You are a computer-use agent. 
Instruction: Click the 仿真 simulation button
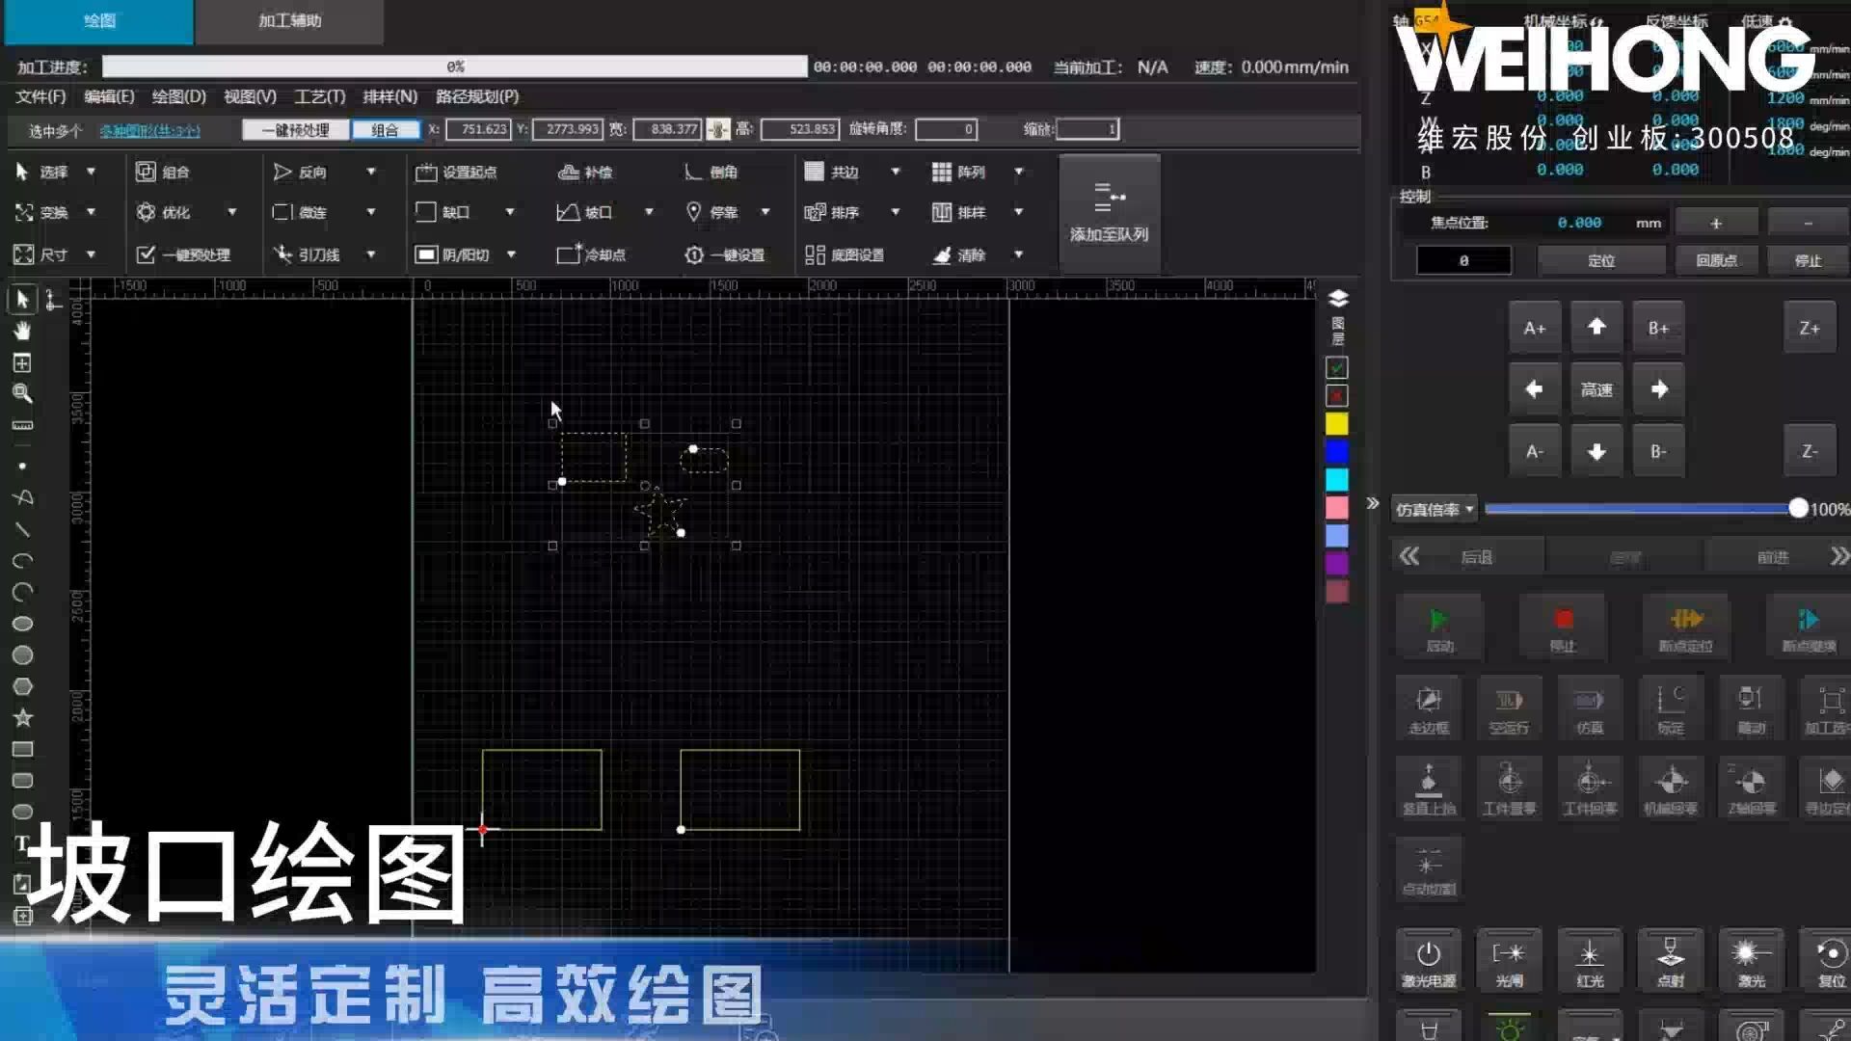tap(1590, 709)
